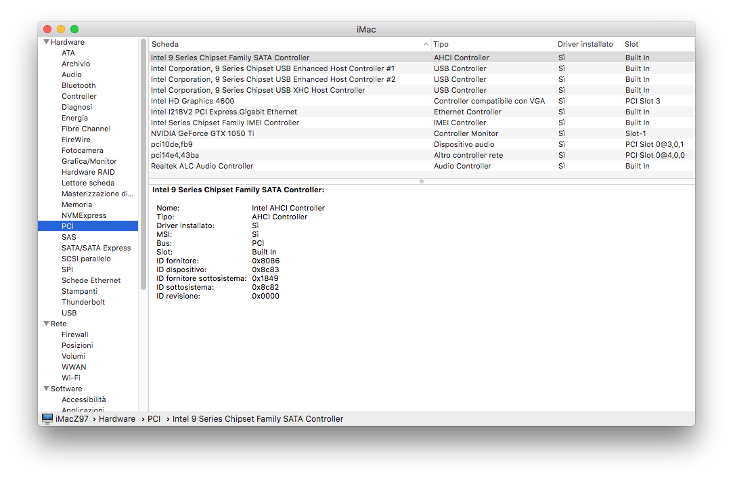
Task: Click the green zoom window button
Action: coord(74,29)
